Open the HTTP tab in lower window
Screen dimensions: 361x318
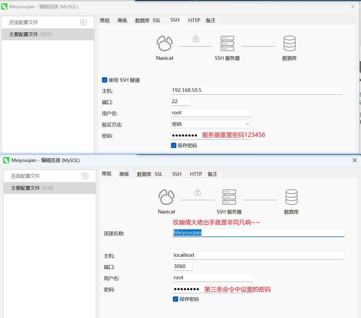196,174
